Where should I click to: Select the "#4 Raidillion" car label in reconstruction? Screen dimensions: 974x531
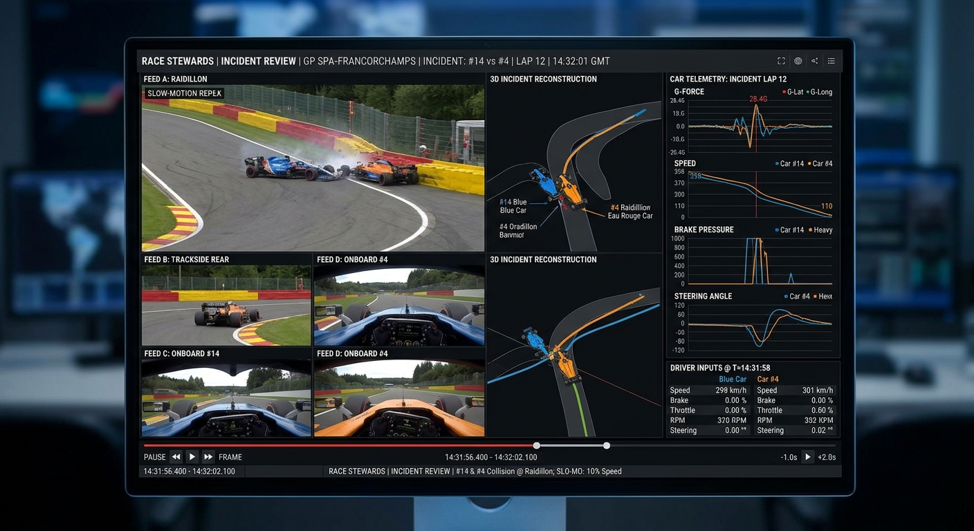[x=630, y=207]
